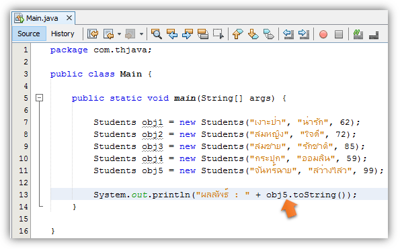Viewport: 400px width, 249px height.
Task: Start macro recording with red circle
Action: click(323, 34)
